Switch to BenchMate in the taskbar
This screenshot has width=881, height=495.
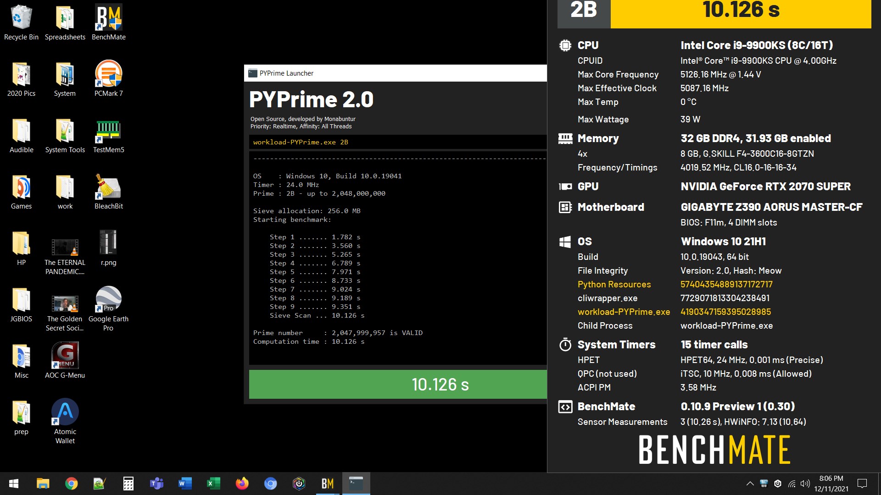[x=327, y=484]
